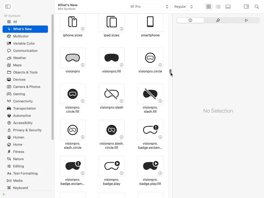
Task: Open the Home category
Action: 25,144
